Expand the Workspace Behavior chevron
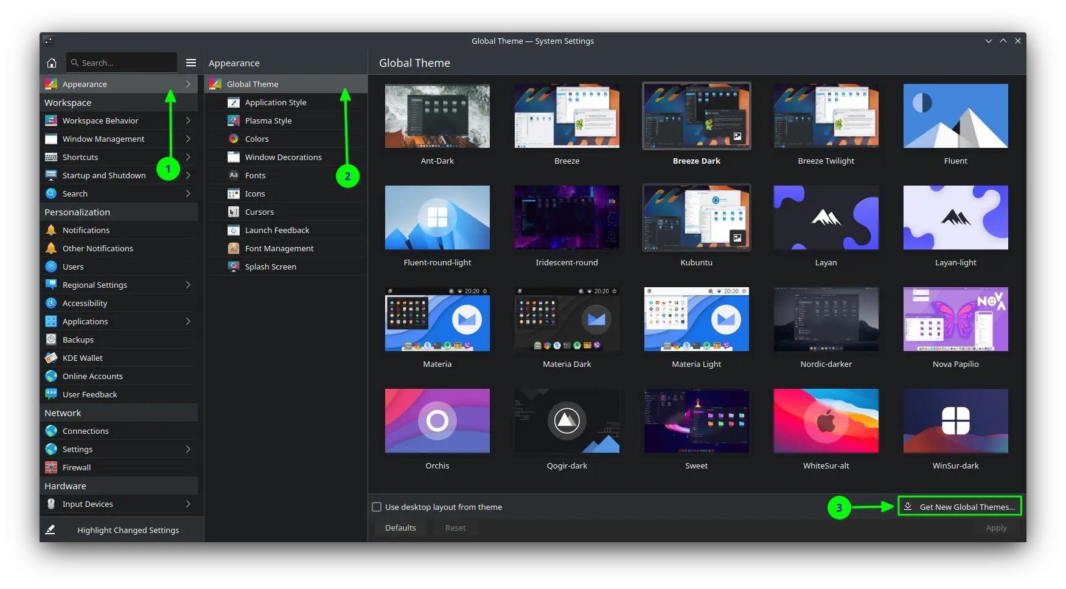The height and width of the screenshot is (589, 1066). 188,120
